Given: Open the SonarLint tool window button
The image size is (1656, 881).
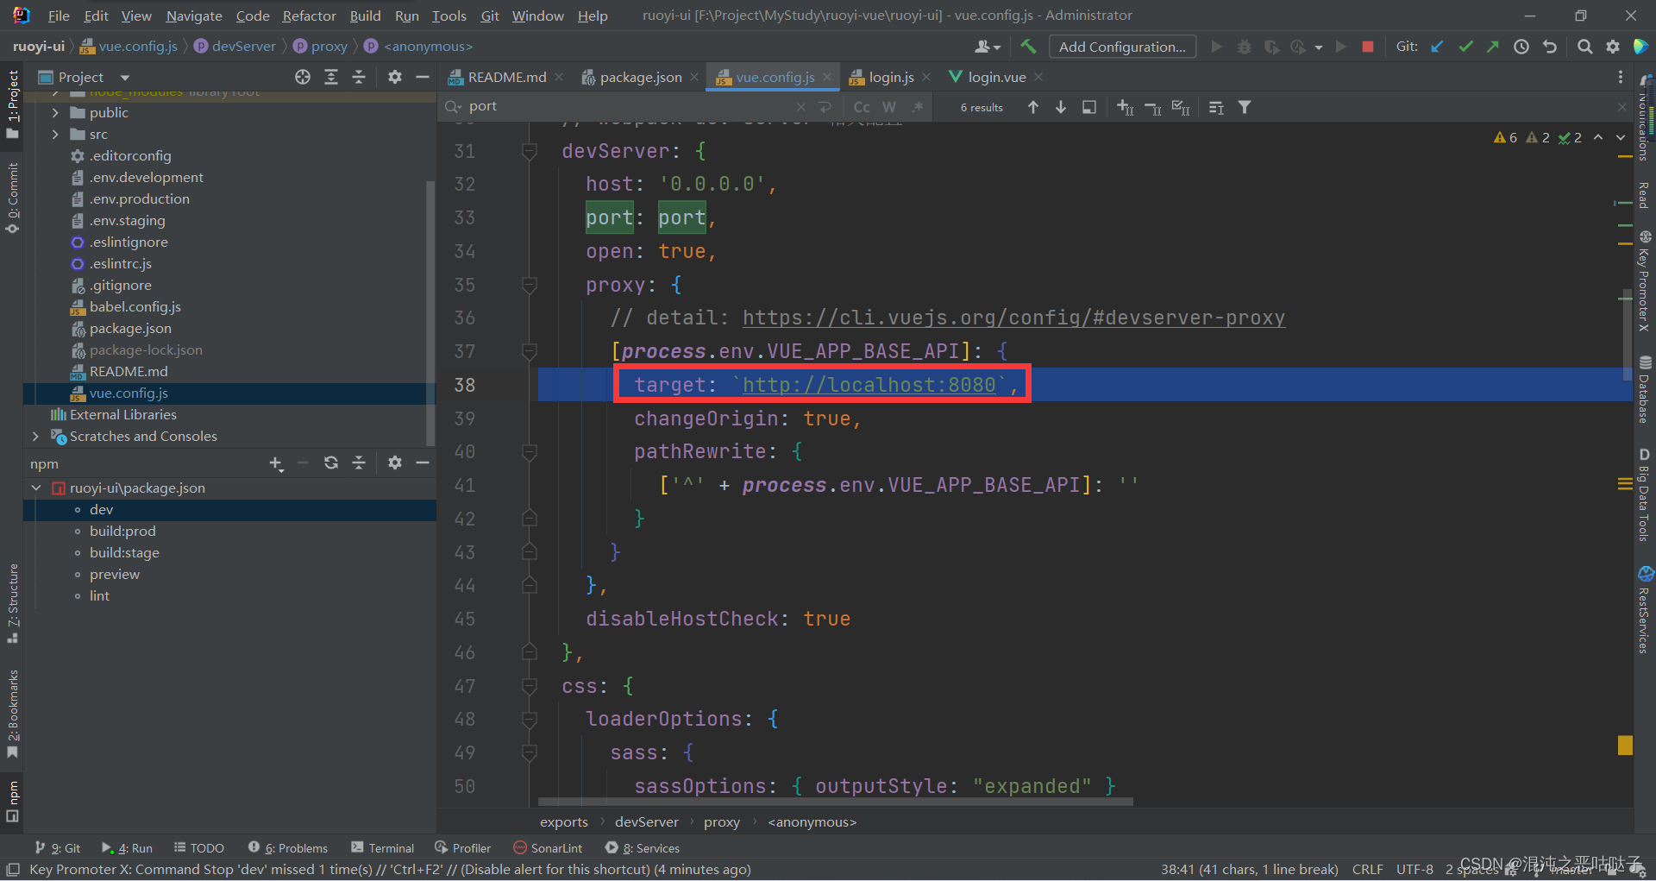Looking at the screenshot, I should coord(548,848).
